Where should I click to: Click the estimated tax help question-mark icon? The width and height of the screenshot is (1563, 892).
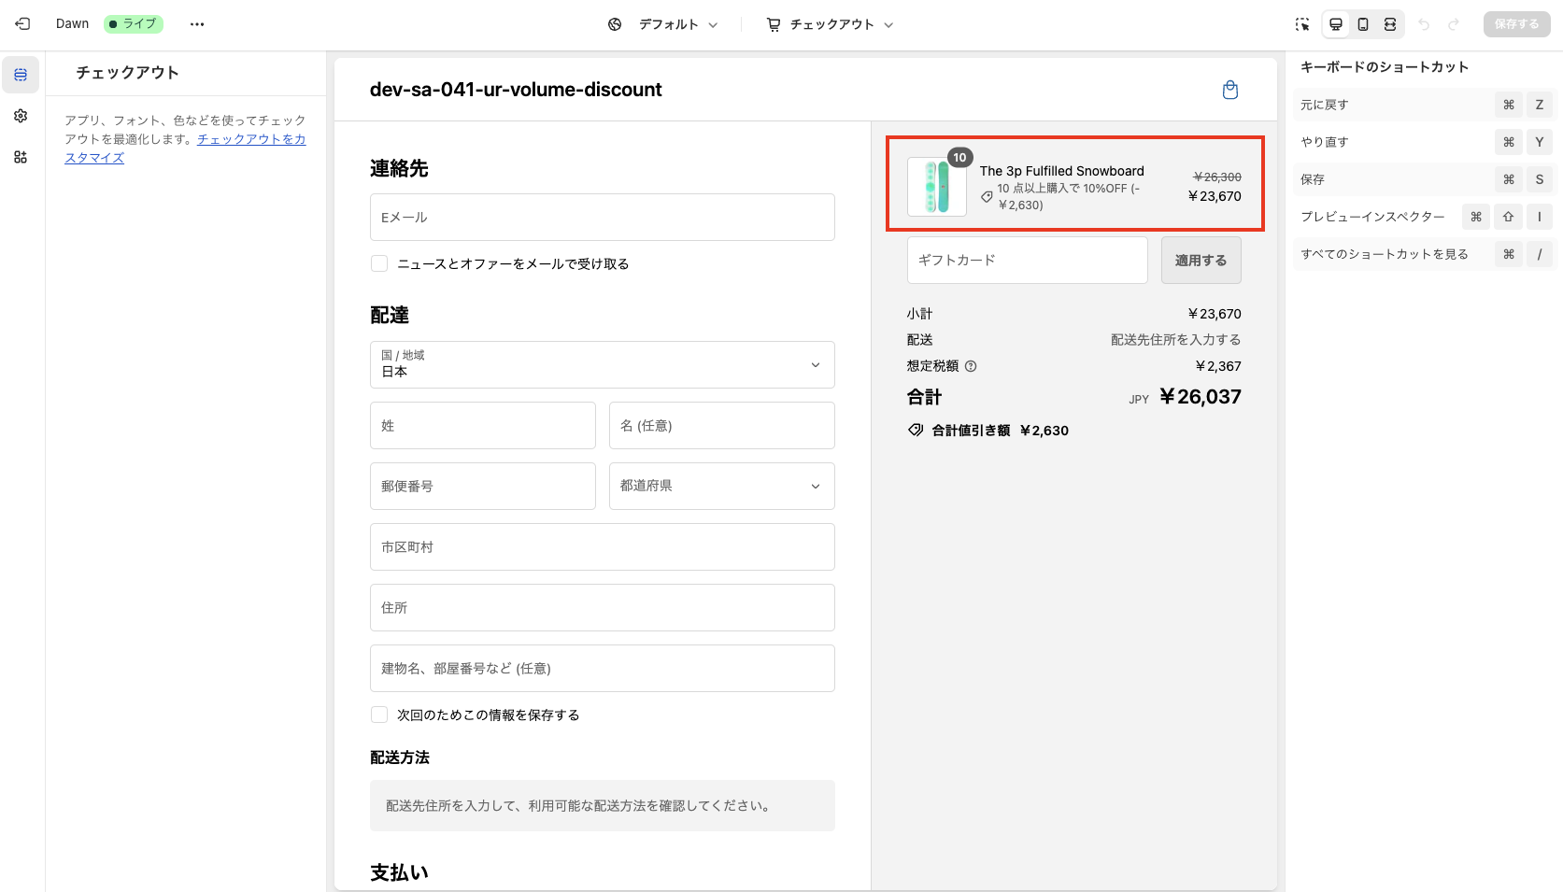tap(972, 366)
